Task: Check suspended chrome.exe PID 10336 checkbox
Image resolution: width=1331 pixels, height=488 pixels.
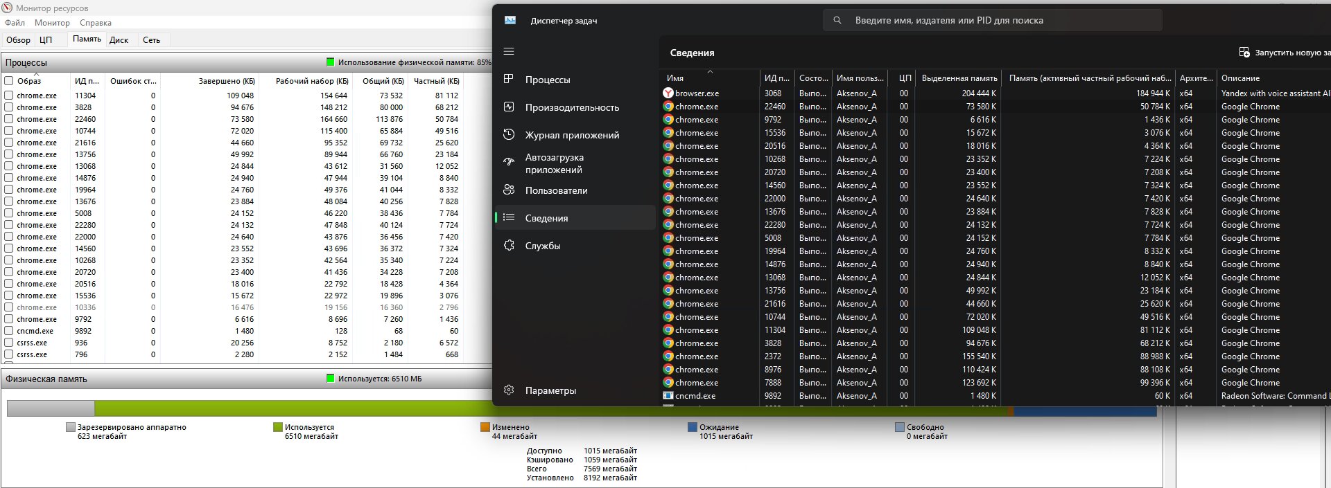Action: click(9, 307)
